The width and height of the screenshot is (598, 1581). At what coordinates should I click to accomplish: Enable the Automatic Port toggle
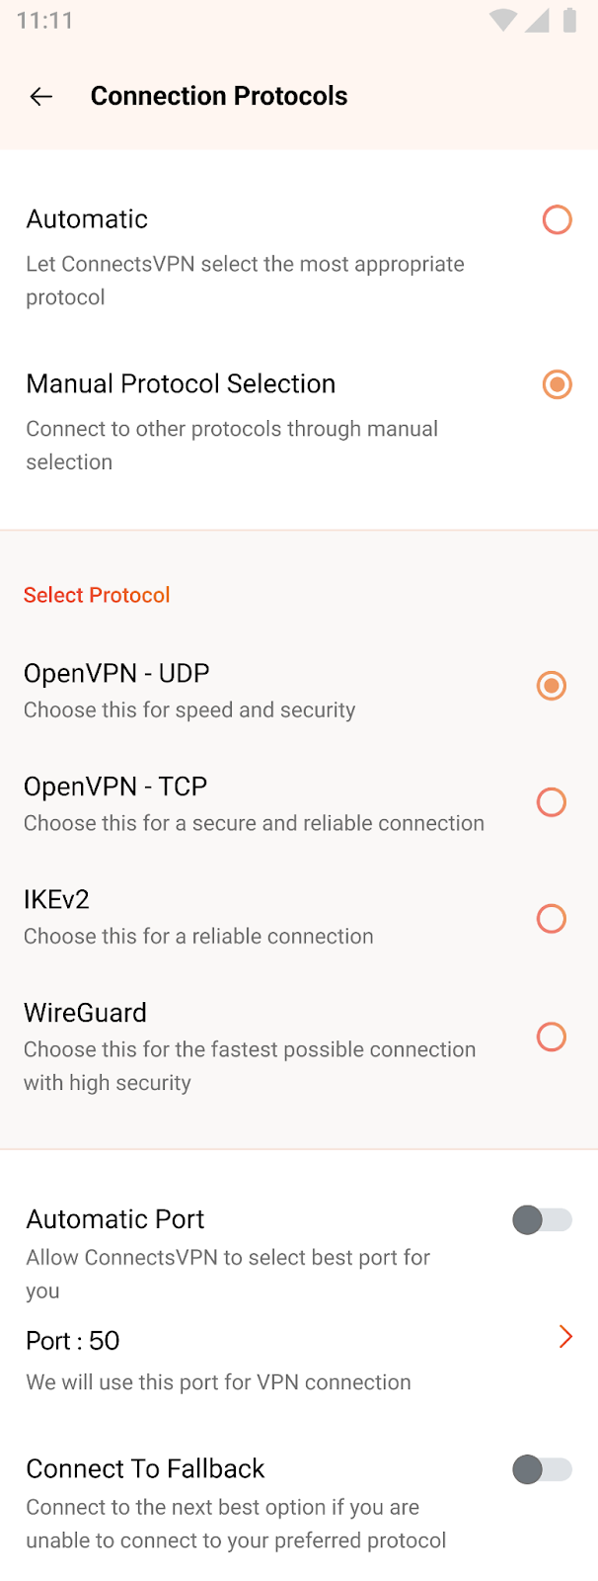click(x=542, y=1220)
